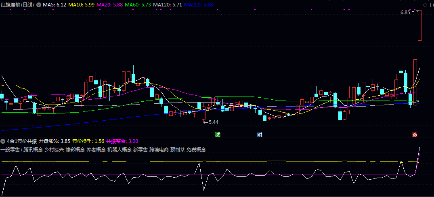The height and width of the screenshot is (197, 434).
Task: Open the 免税概念 concept tag
Action: click(x=196, y=150)
